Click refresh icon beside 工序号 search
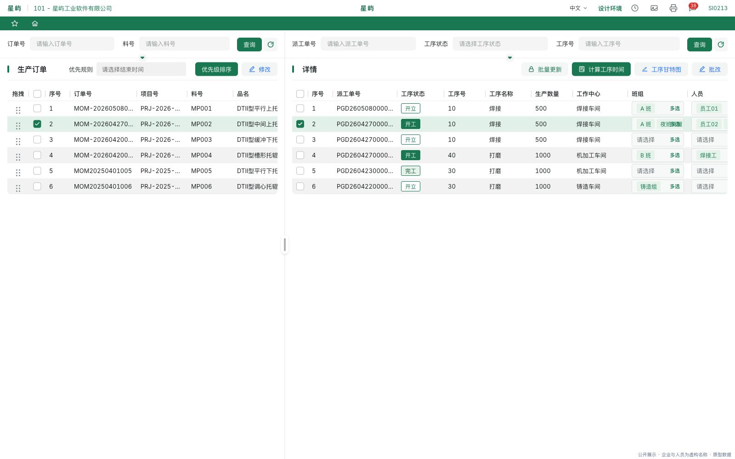 coord(721,45)
